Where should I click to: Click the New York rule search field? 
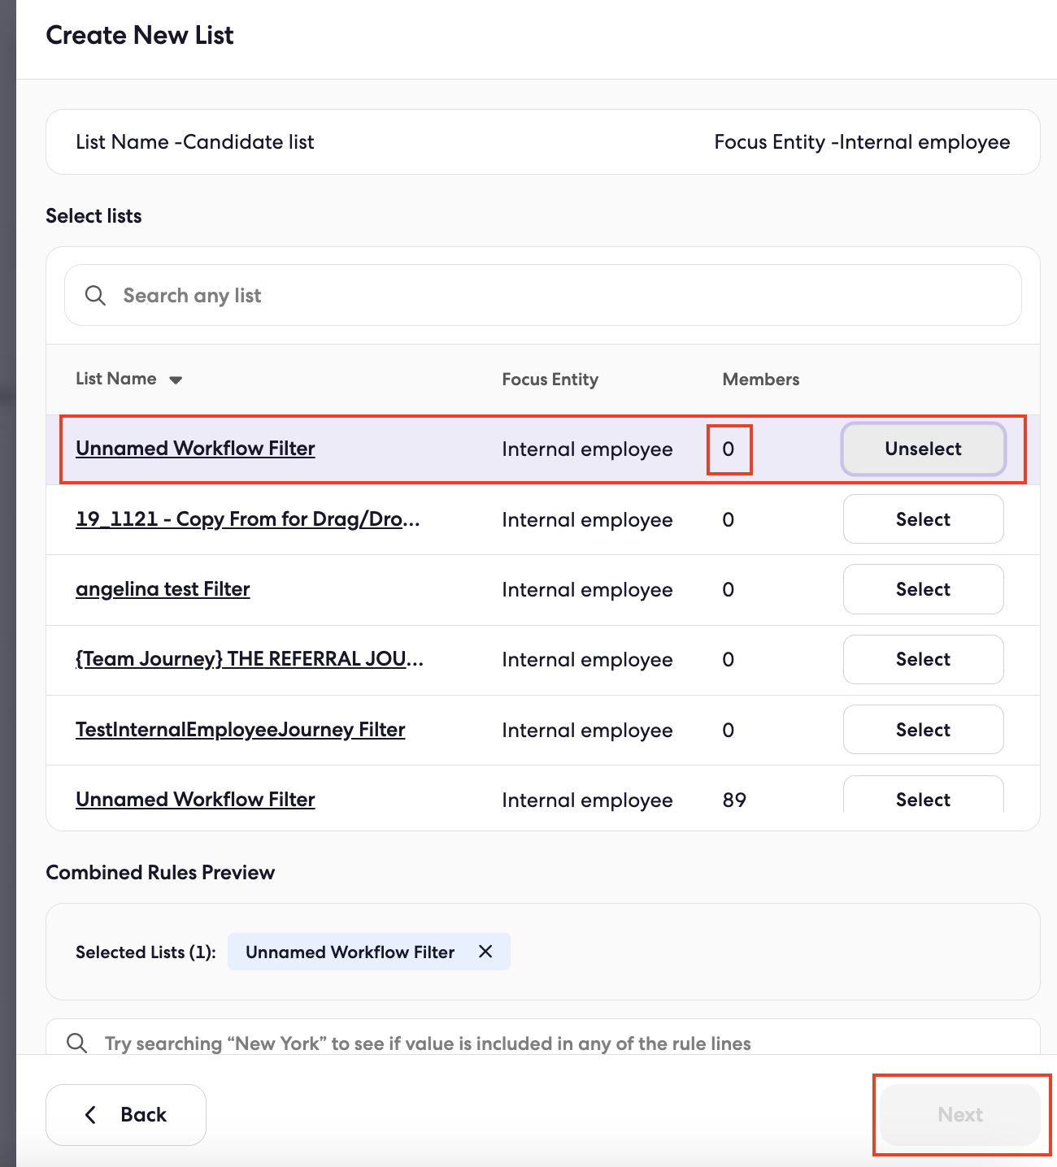tap(542, 1038)
